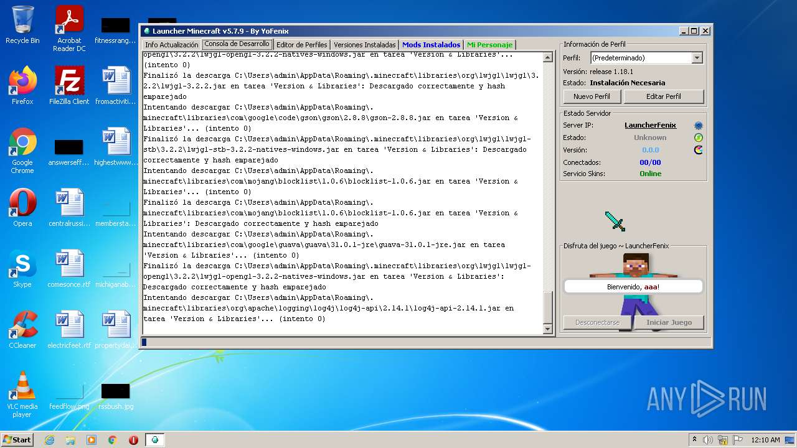Select the fitnessrang file icon
This screenshot has height=448, width=797.
116,31
